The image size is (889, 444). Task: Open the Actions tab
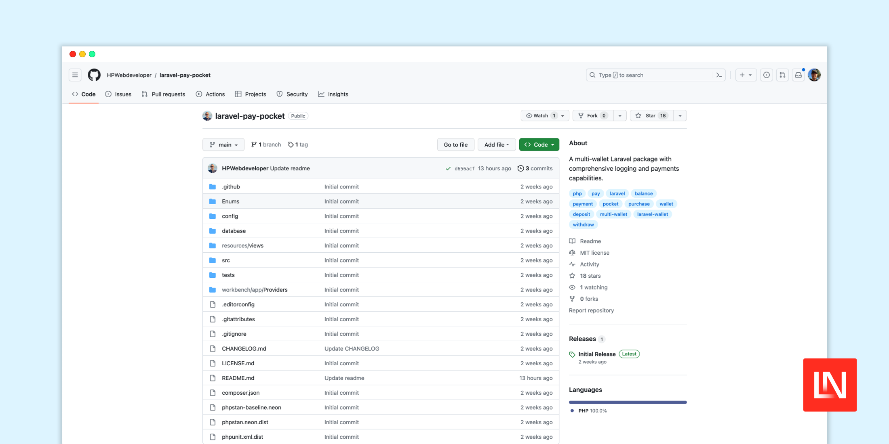(x=210, y=94)
